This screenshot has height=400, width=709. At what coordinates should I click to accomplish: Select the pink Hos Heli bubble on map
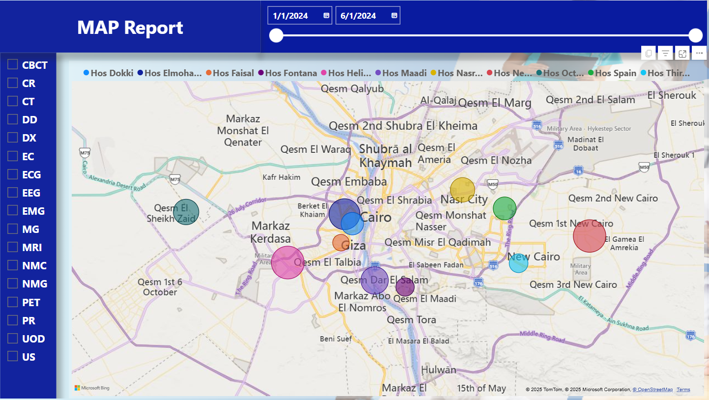288,262
